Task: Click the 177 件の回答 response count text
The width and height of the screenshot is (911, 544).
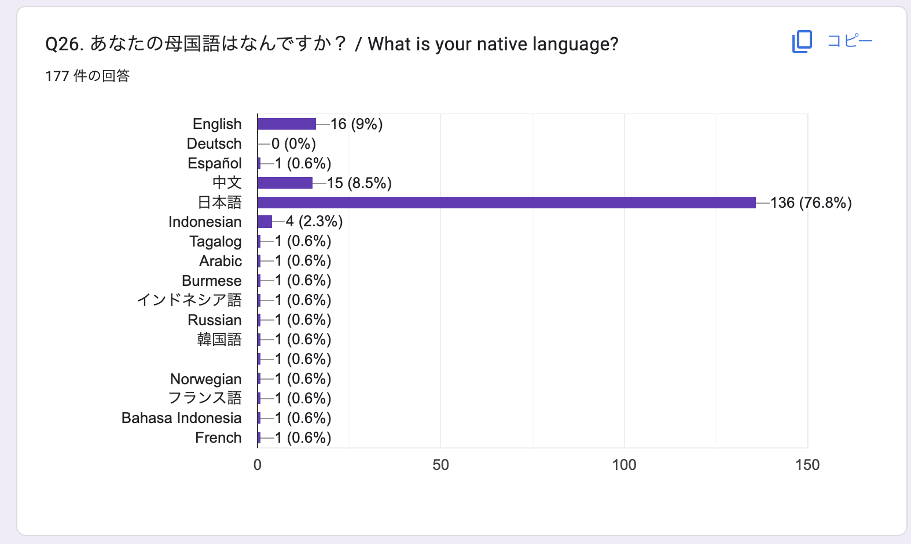Action: [x=87, y=76]
